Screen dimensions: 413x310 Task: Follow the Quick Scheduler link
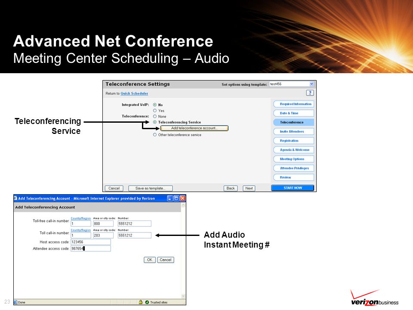(x=134, y=93)
